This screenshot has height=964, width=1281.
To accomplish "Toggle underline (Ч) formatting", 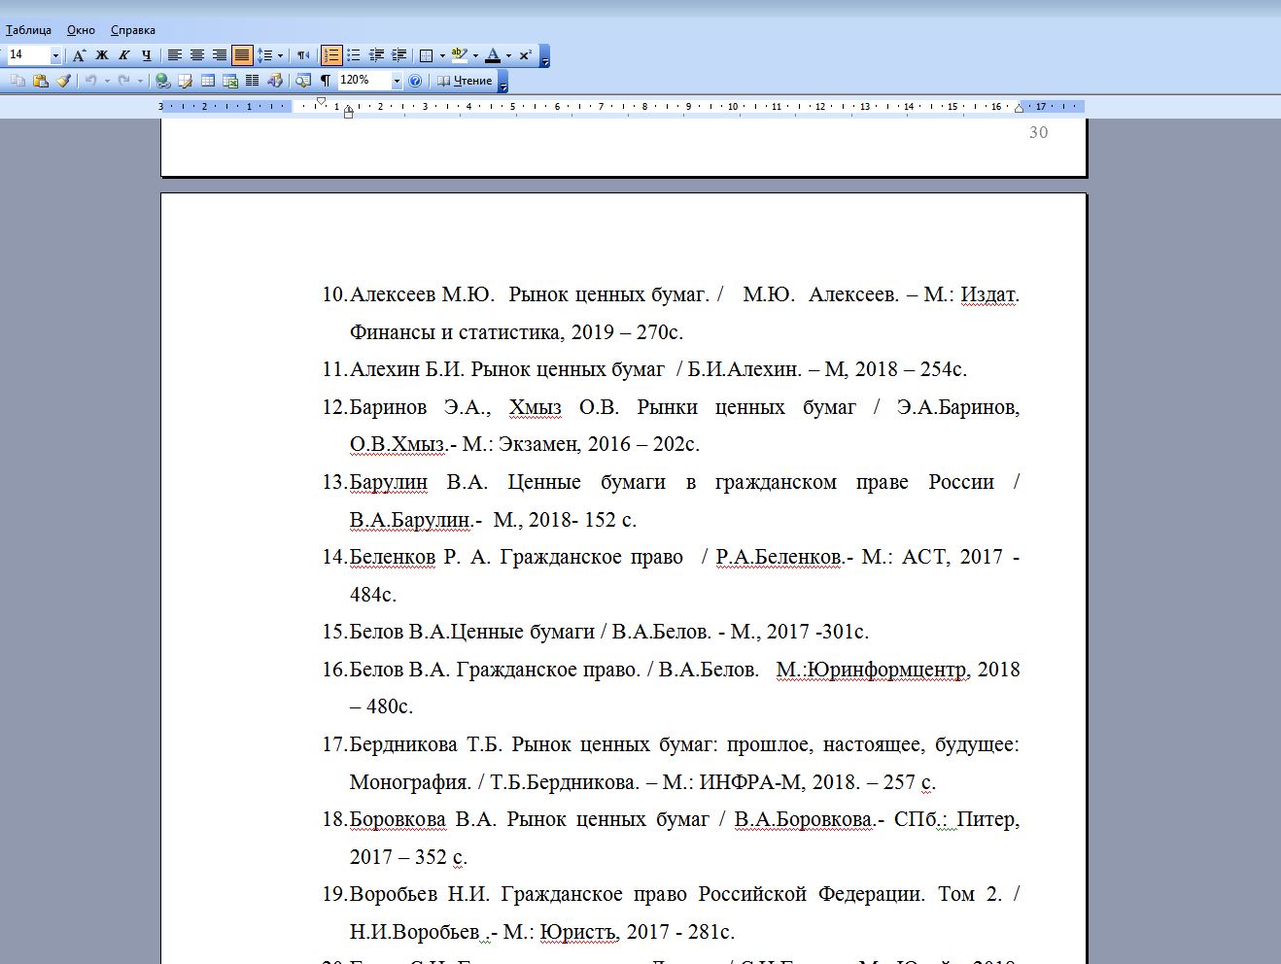I will [x=146, y=55].
